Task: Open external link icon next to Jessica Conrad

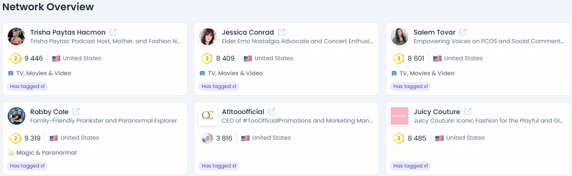Action: tap(282, 32)
